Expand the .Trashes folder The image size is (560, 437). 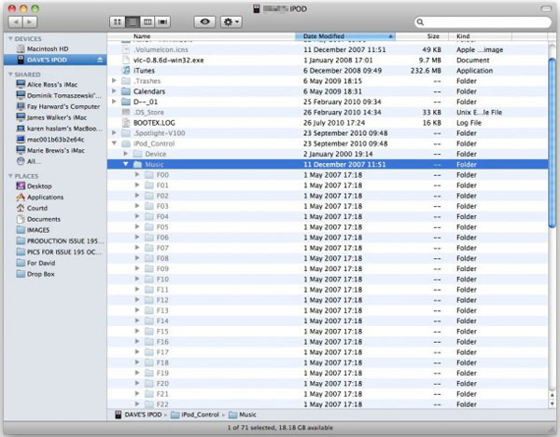click(114, 81)
